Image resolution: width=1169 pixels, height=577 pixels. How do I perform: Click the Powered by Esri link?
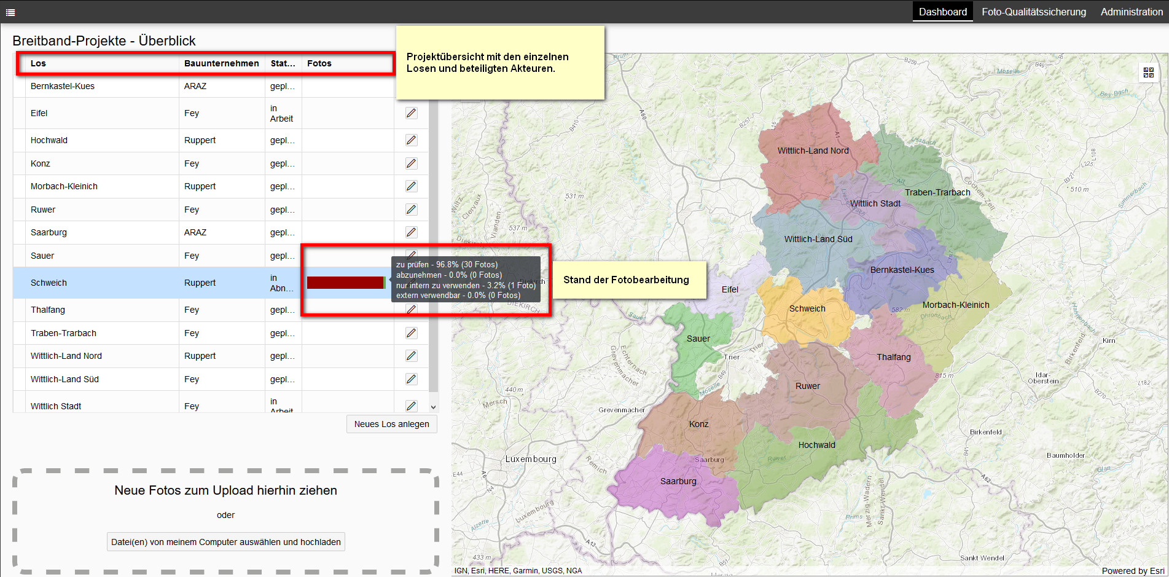[x=1133, y=571]
